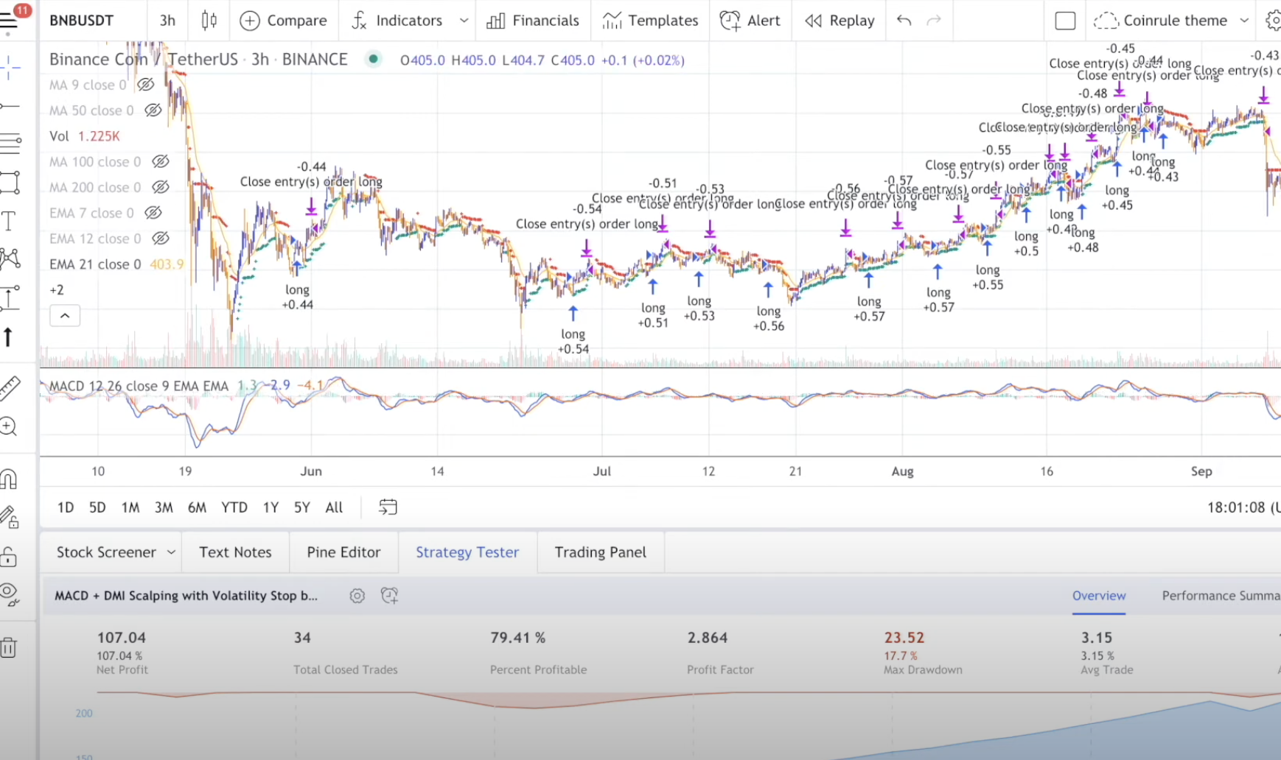This screenshot has height=760, width=1281.
Task: Open the Indicators dropdown arrow
Action: 463,21
